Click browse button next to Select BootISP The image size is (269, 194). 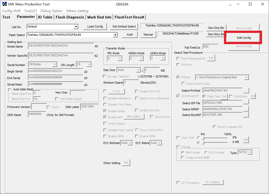(246, 115)
